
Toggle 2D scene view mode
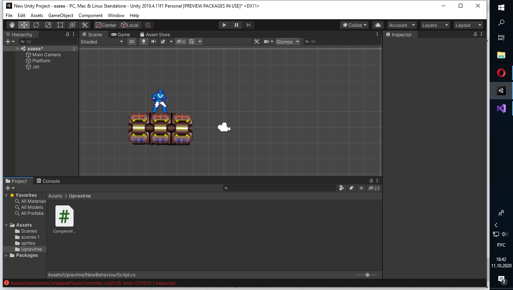point(132,42)
